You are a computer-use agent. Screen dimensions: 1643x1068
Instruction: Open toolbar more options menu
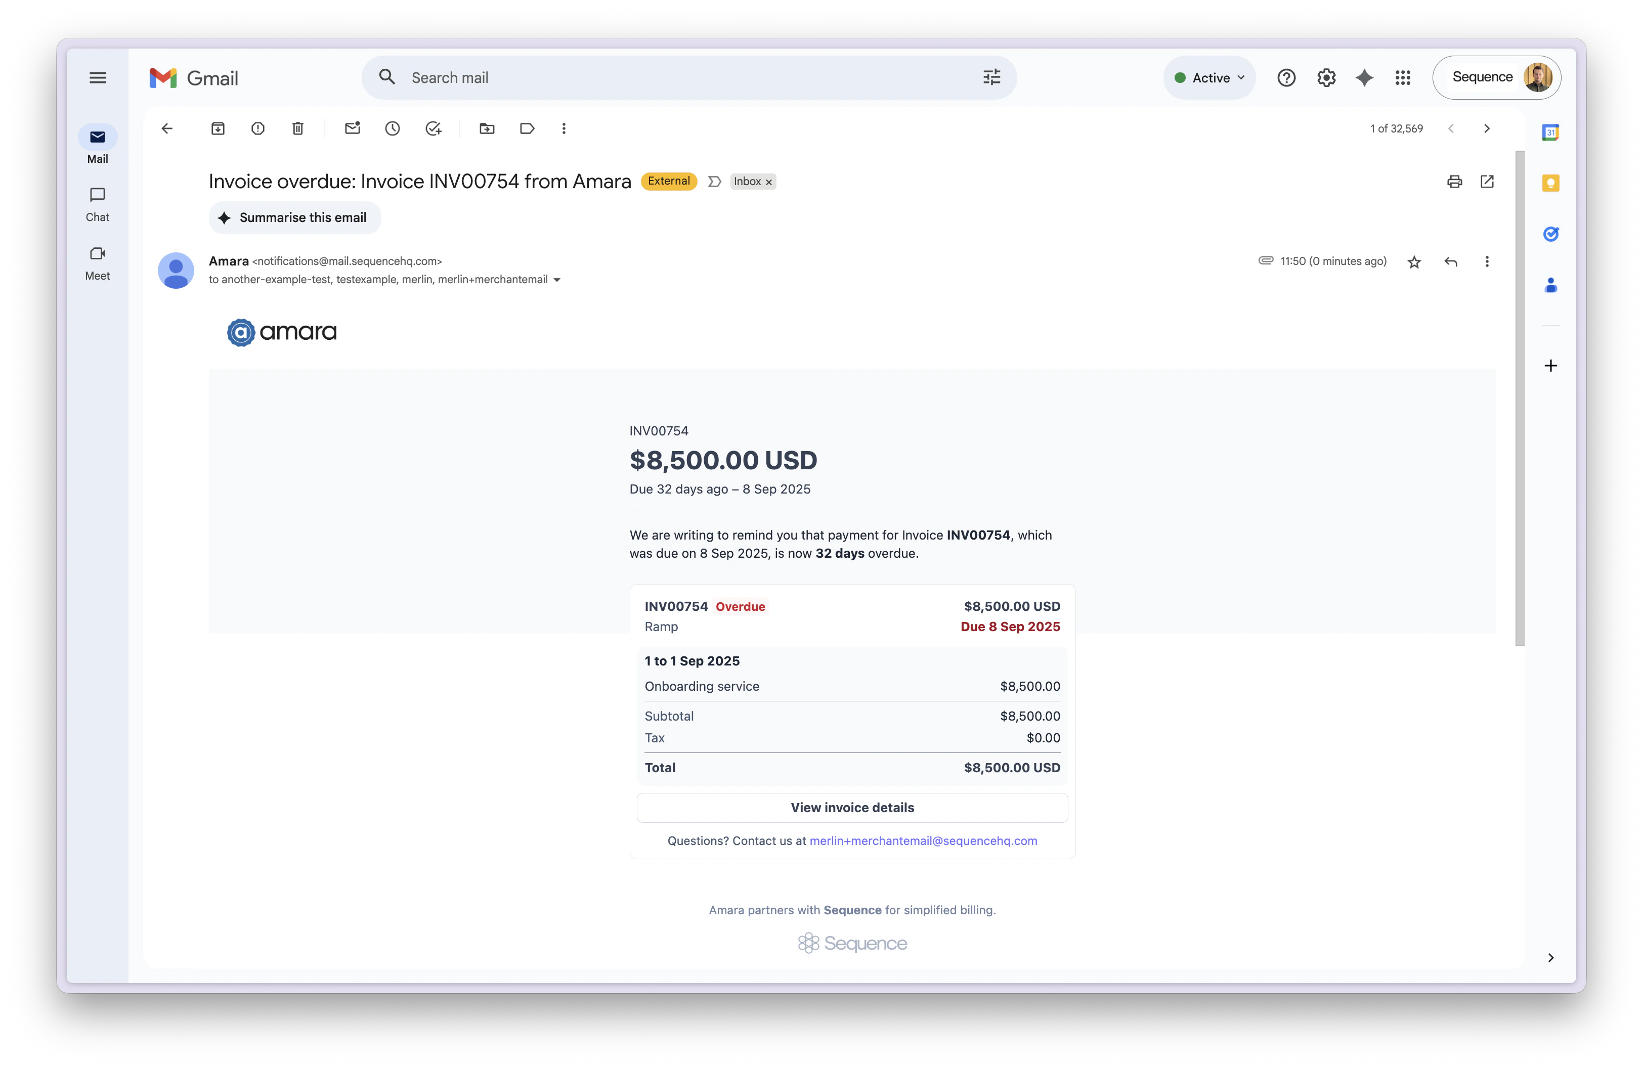pos(564,128)
